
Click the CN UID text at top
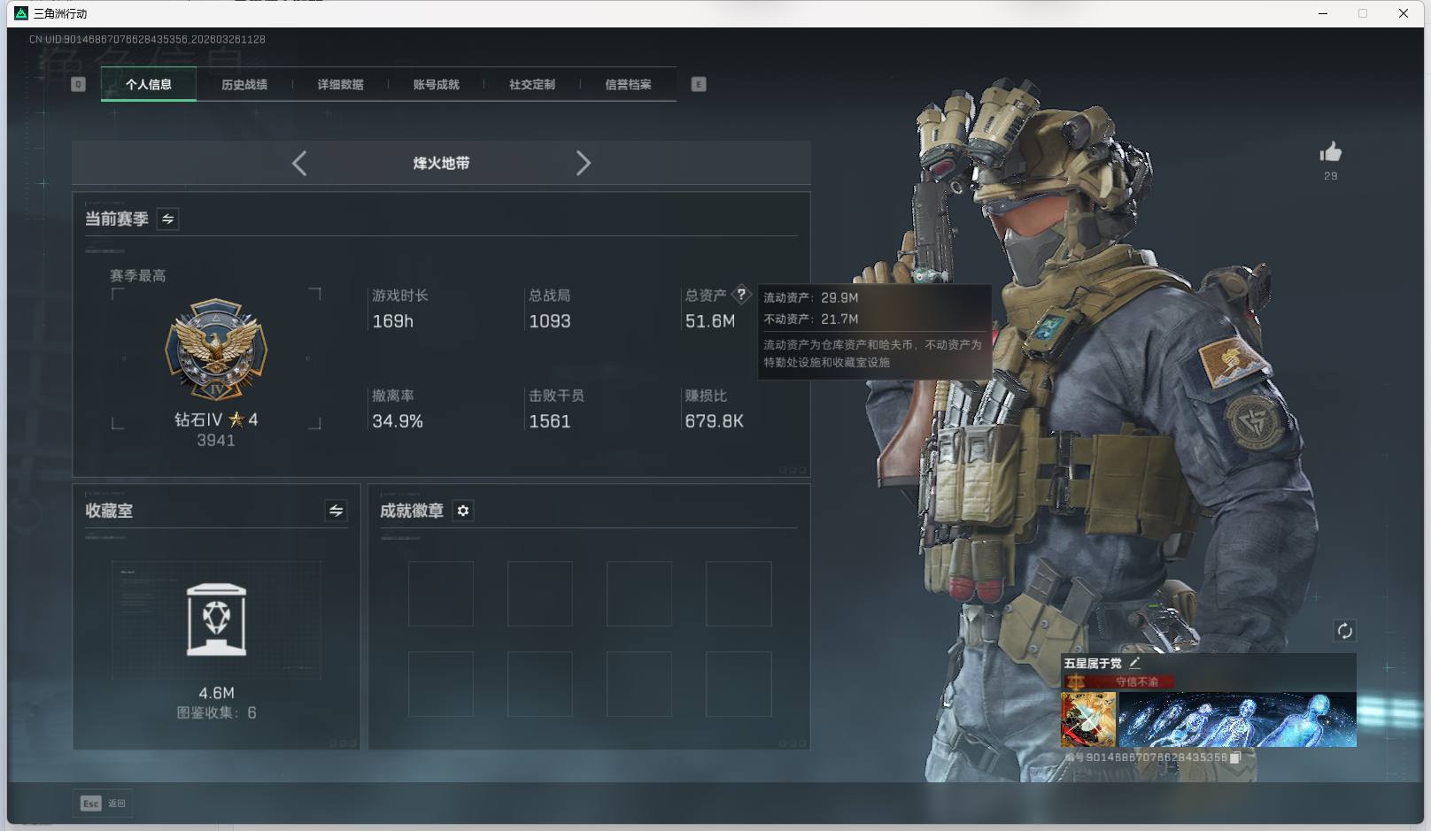(x=147, y=39)
